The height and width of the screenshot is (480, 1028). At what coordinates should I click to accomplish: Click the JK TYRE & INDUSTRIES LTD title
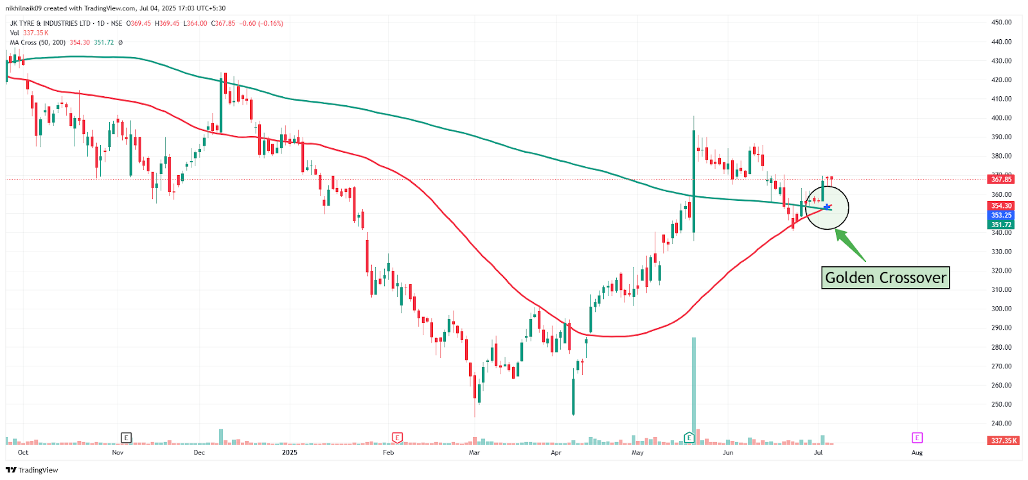pyautogui.click(x=50, y=23)
